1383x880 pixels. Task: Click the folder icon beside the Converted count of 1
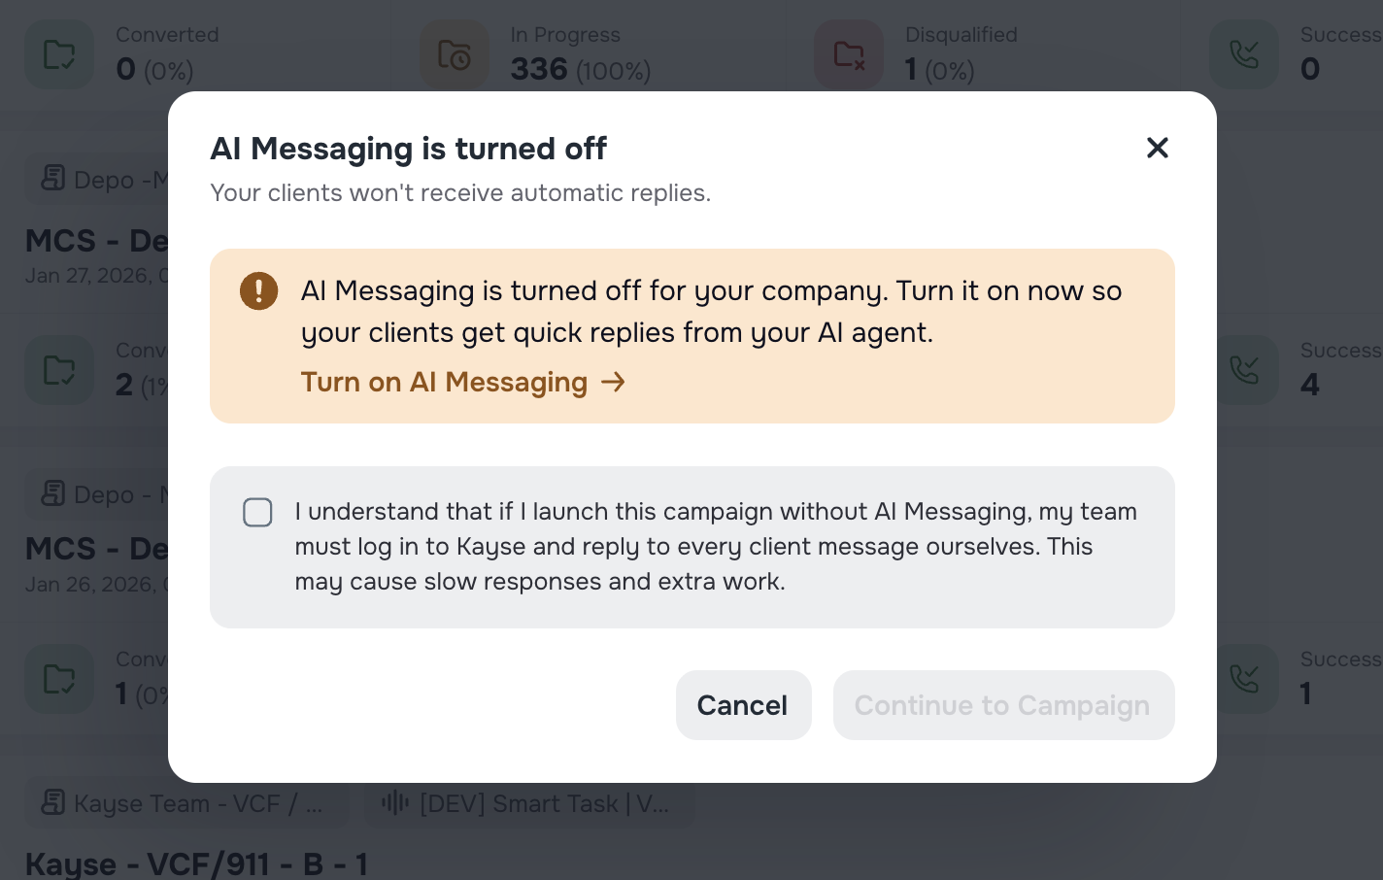pyautogui.click(x=58, y=679)
